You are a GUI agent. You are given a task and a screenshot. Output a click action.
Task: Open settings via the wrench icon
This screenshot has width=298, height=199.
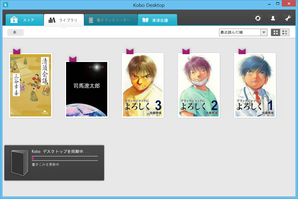pos(287,18)
